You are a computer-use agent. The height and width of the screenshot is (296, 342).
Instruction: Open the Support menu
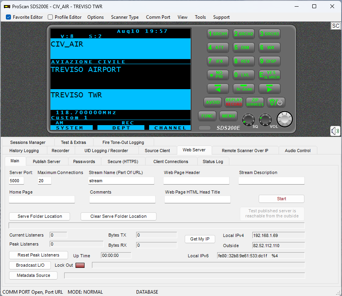221,17
